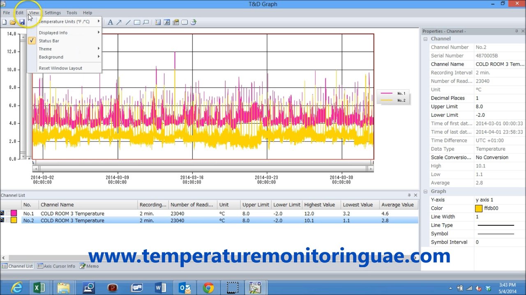
Task: Select the Callout comment tool
Action: tap(146, 22)
